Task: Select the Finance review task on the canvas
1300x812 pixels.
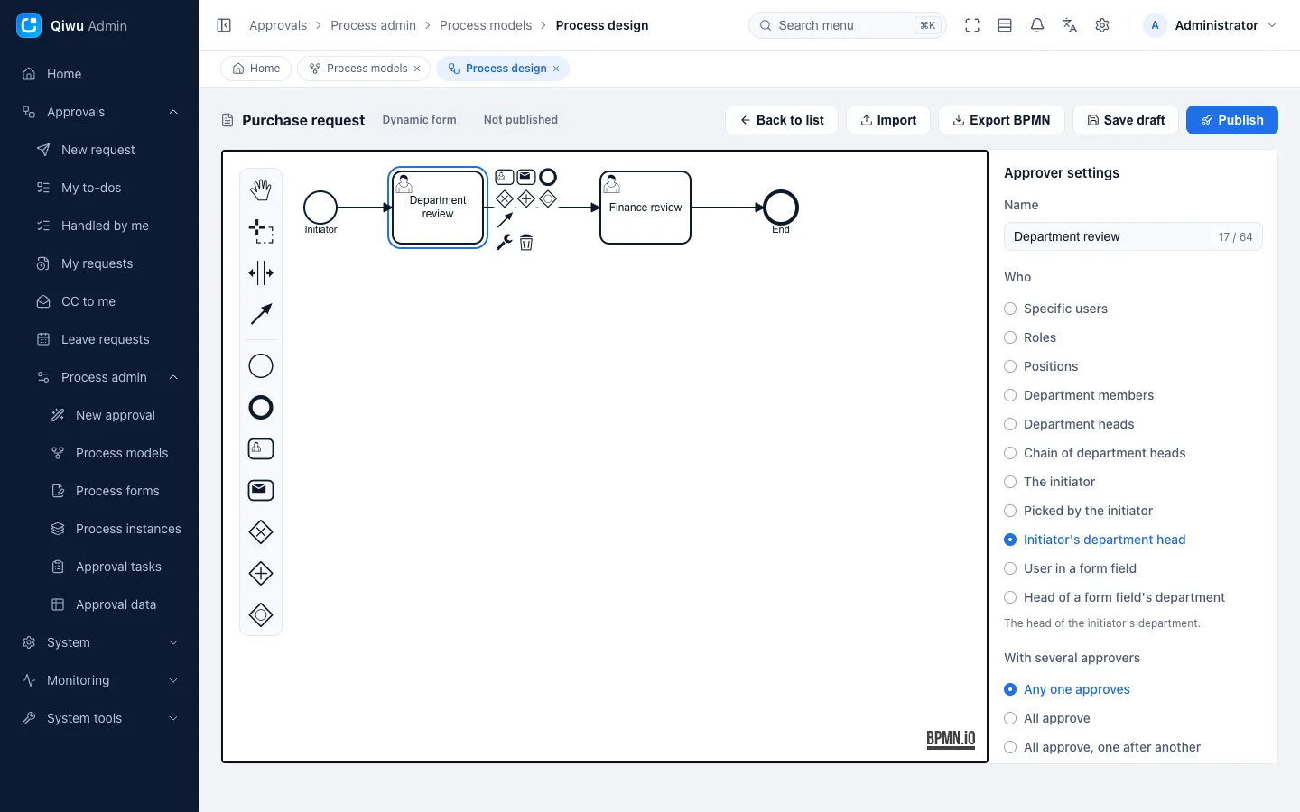Action: [x=645, y=208]
